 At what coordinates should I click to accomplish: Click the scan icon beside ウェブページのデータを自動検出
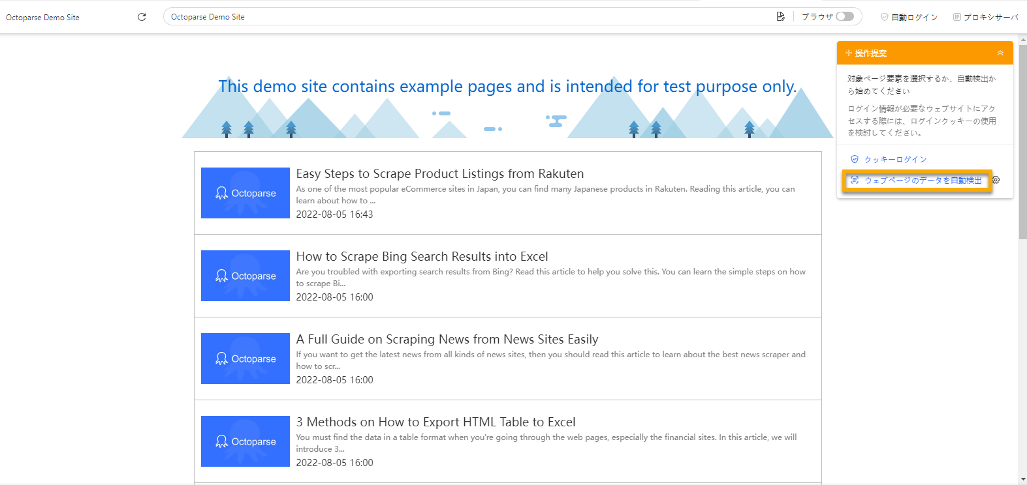855,181
